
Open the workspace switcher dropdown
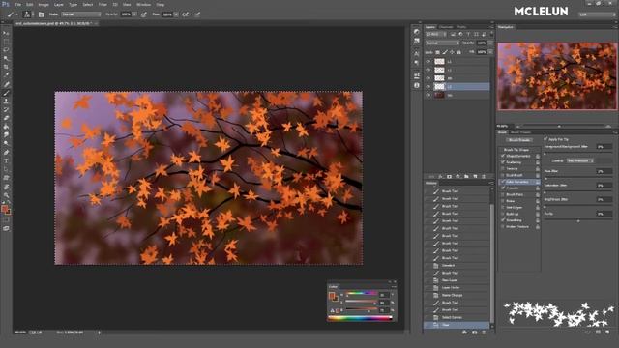tap(597, 14)
